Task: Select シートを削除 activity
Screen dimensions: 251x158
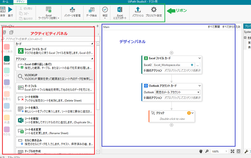Action: point(55,98)
